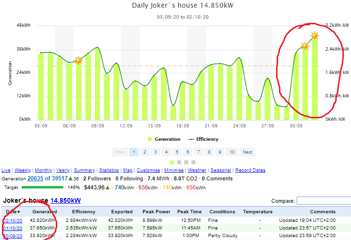
Task: Go to page 3 of results
Action: (155, 152)
